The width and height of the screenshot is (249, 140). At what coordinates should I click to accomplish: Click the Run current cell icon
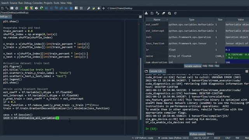26,8
